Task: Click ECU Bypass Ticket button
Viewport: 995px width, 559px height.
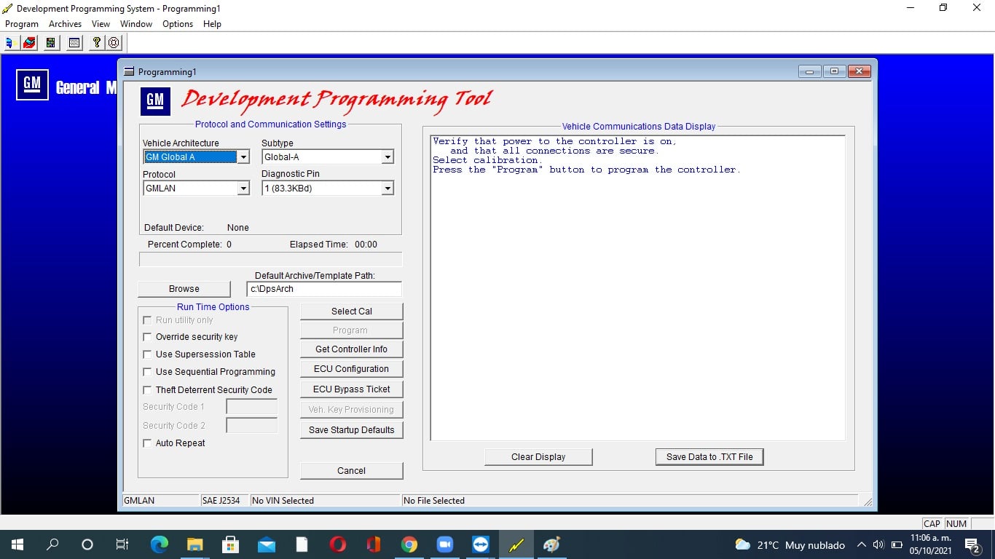Action: coord(352,389)
